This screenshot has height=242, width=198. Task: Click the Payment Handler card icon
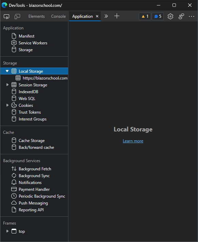(14, 189)
